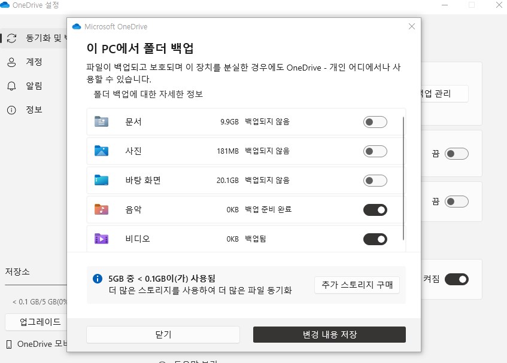Click the 바탕 화면 desktop folder icon
The height and width of the screenshot is (363, 507).
point(101,180)
